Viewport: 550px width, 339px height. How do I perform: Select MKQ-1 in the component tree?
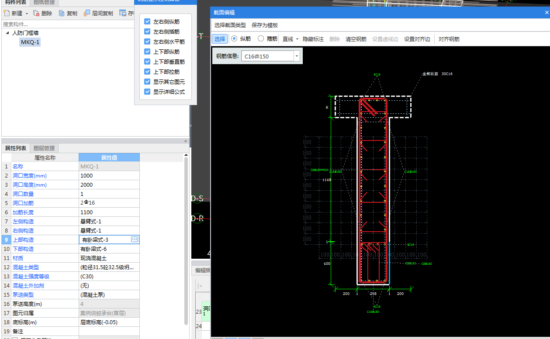(30, 42)
